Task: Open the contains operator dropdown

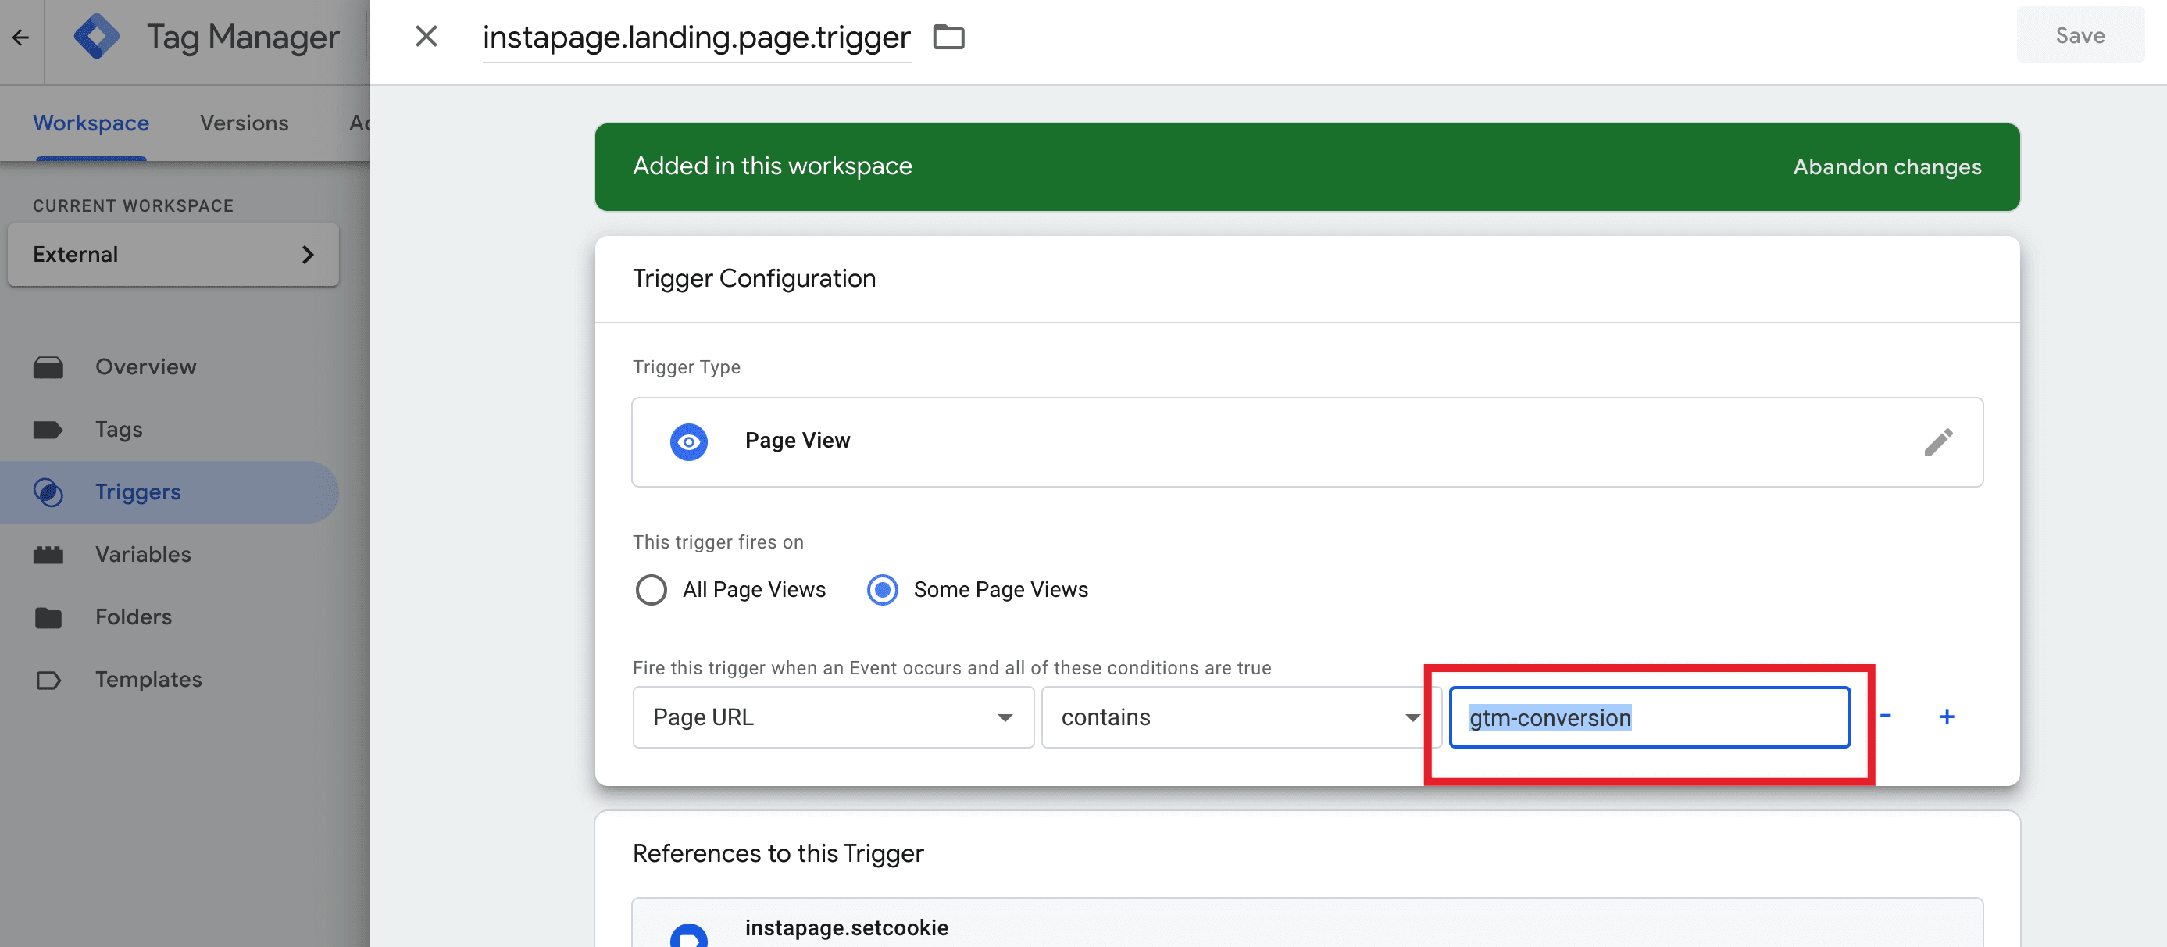Action: [1241, 717]
